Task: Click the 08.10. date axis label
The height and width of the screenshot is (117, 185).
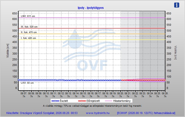Action: 46,93
